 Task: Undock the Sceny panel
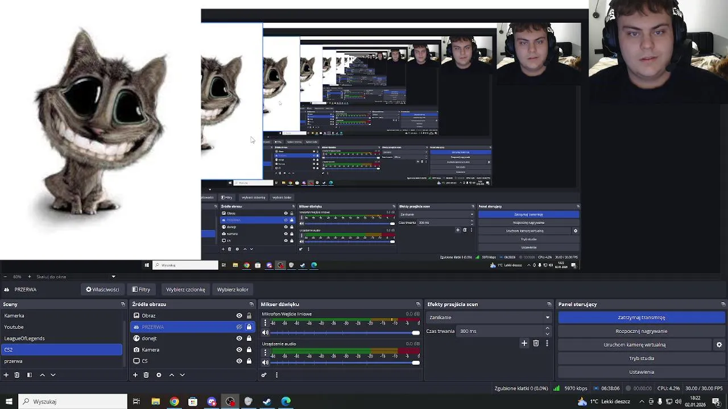coord(123,304)
